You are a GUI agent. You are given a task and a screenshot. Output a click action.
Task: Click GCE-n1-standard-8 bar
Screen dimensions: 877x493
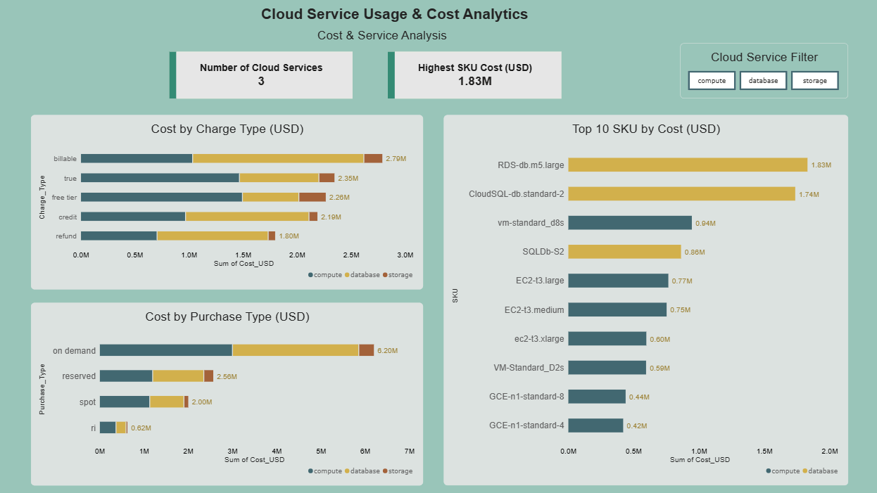(x=597, y=397)
